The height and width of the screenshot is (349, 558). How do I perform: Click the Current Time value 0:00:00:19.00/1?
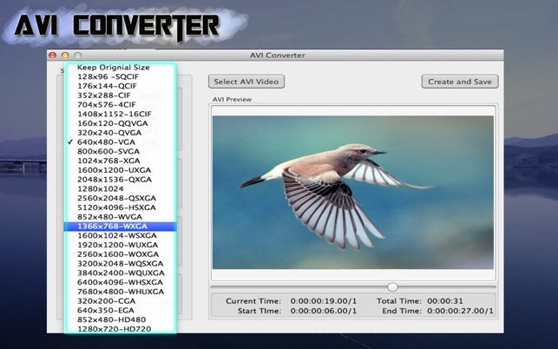coord(324,301)
